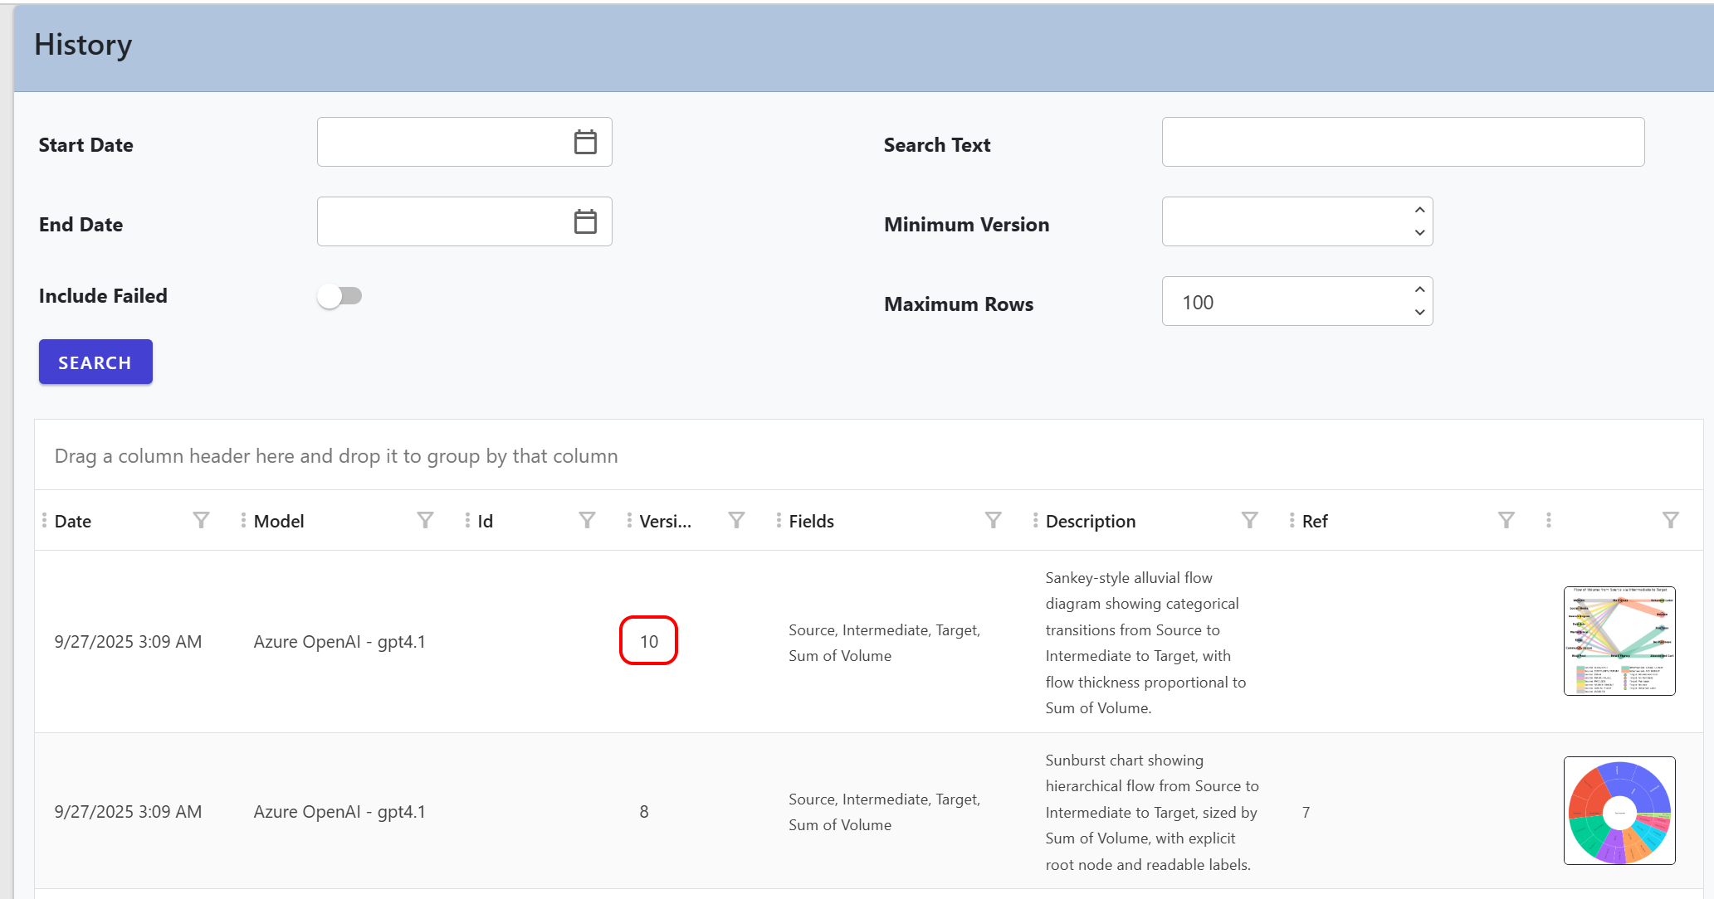Viewport: 1714px width, 899px height.
Task: Open the filter for Id column
Action: 587,520
